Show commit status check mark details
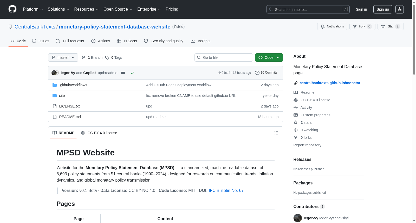The width and height of the screenshot is (416, 223). [132, 73]
